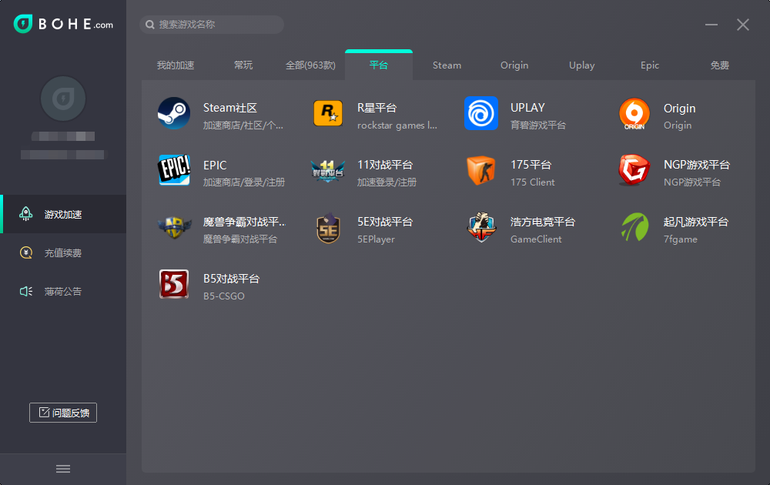Switch to the Uplay tab
The width and height of the screenshot is (770, 485).
coord(582,65)
